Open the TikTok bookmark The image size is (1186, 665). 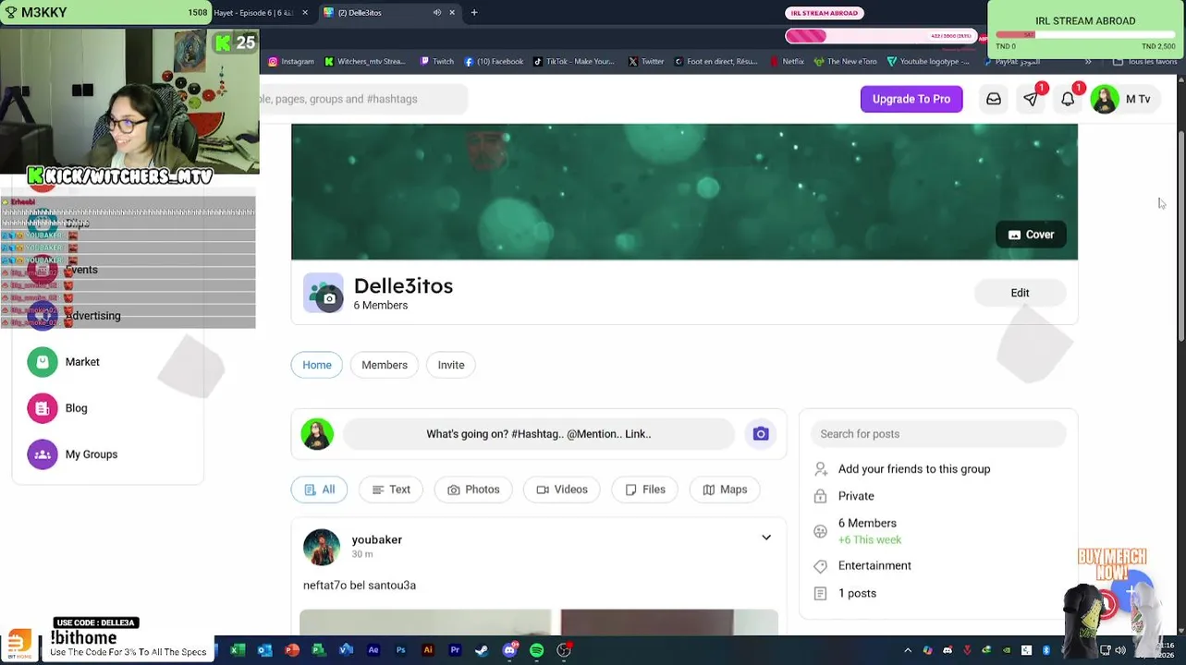pos(574,62)
